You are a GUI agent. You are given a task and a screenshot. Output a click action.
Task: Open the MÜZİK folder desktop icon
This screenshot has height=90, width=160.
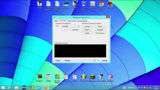pos(75,78)
